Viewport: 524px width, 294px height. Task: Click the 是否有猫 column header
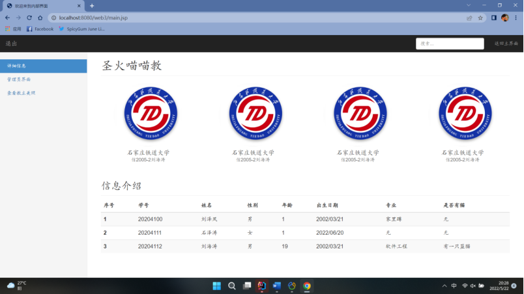pyautogui.click(x=454, y=206)
